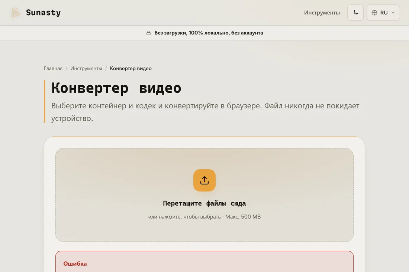Click the Конвертер видео page heading
409x272 pixels.
[x=116, y=88]
